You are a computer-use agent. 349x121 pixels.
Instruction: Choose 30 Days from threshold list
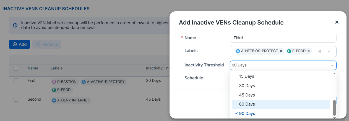[x=247, y=86]
